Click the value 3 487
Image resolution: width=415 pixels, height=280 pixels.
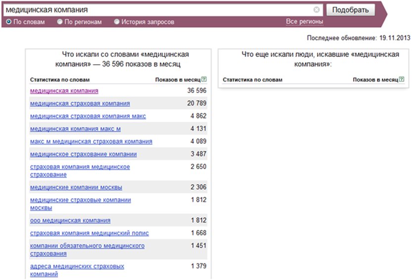(x=198, y=154)
